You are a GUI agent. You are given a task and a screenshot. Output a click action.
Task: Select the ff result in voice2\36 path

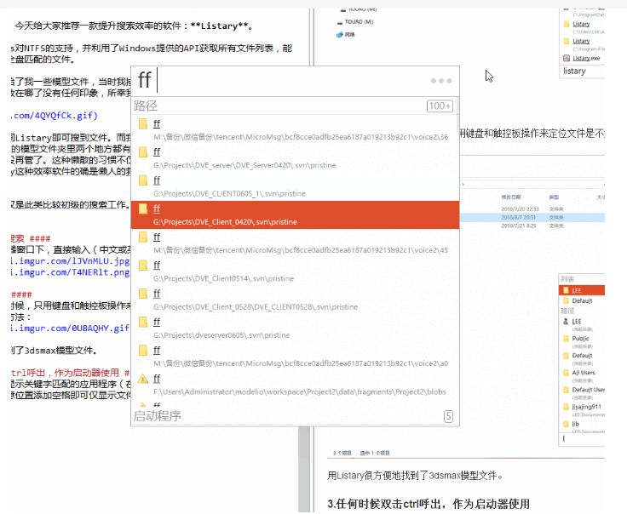(295, 130)
